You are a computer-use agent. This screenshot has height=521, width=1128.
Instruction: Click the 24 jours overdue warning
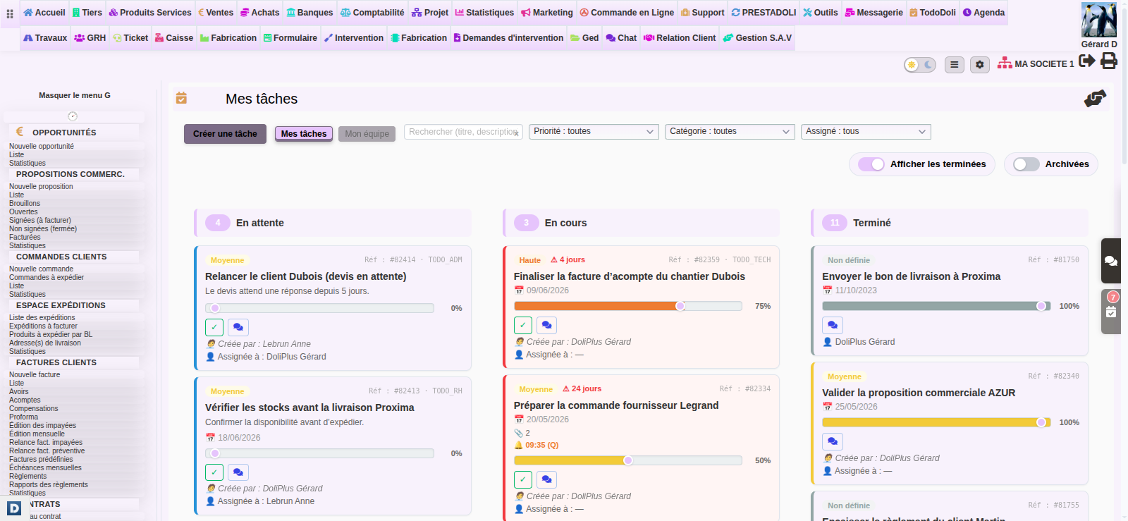pyautogui.click(x=582, y=389)
